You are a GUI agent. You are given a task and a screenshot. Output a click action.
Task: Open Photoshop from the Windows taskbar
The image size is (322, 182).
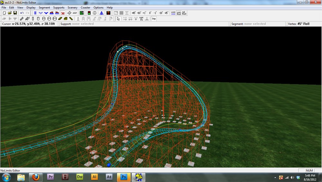point(123,177)
